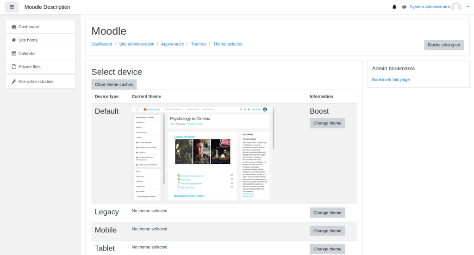Go to Themes in breadcrumb
474x255 pixels.
[199, 44]
